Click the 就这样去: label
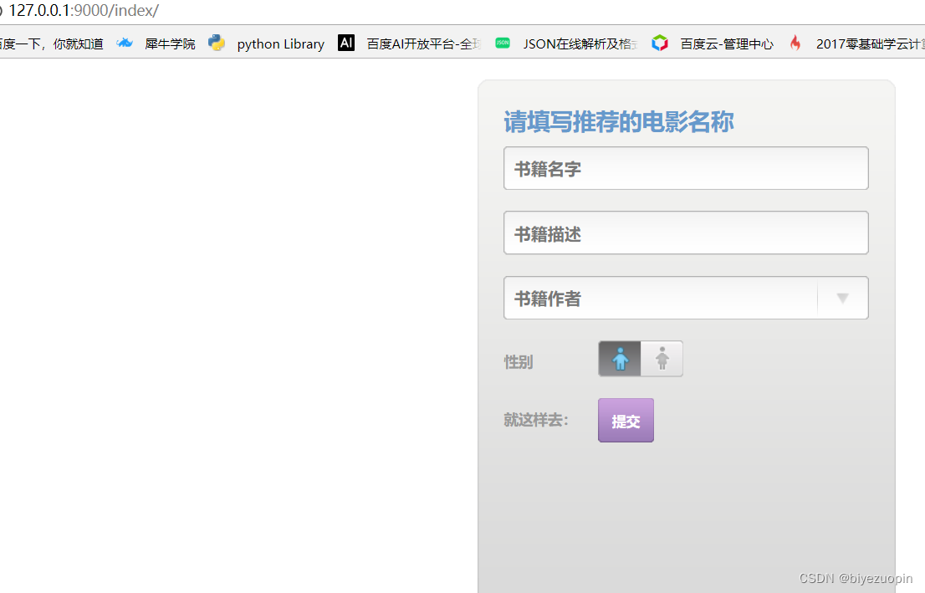 535,420
